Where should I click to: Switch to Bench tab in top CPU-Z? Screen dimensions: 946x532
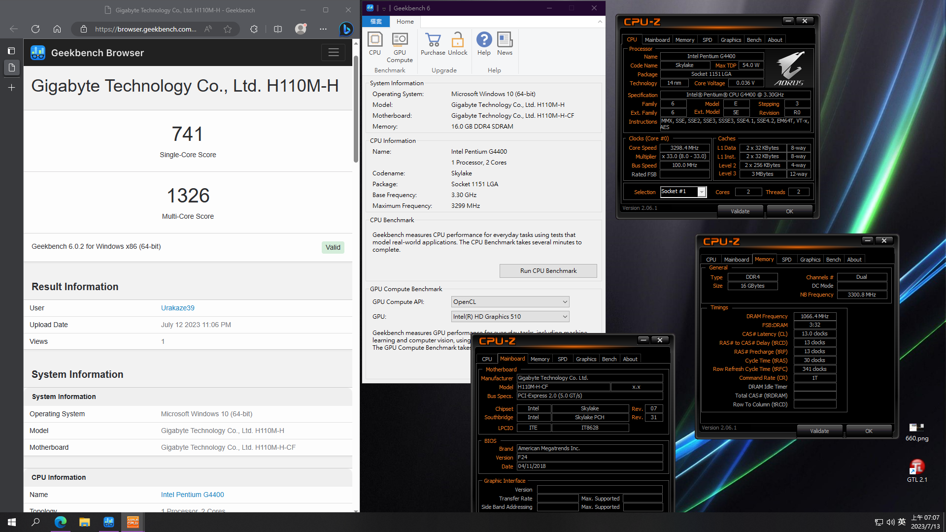[x=754, y=40]
